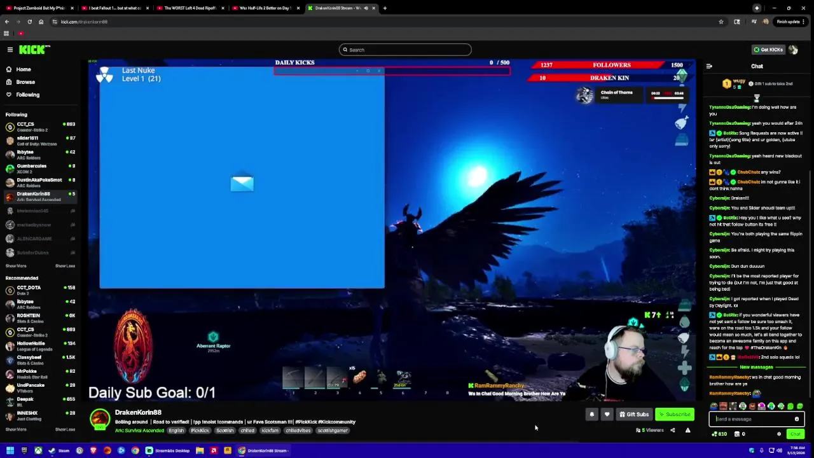Viewport: 814px width, 458px height.
Task: Collapse Recommended with Show Less
Action: (65, 429)
